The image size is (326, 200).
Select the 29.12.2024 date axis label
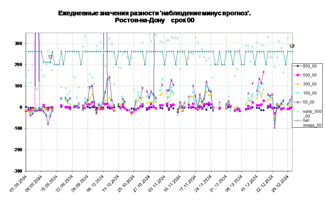point(280,184)
